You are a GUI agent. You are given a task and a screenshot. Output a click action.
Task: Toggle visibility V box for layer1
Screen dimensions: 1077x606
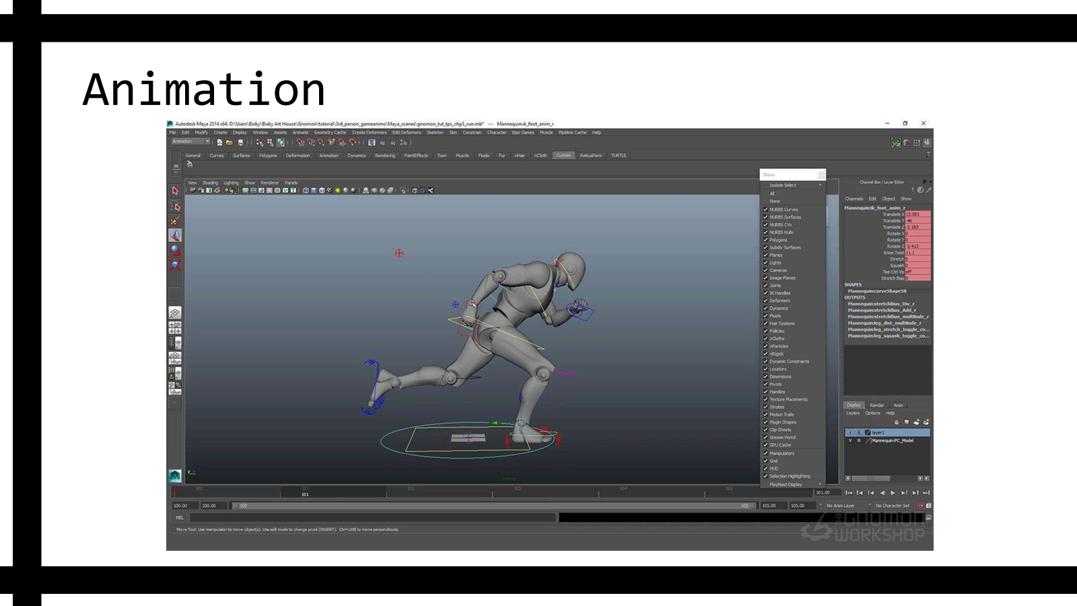click(x=850, y=432)
